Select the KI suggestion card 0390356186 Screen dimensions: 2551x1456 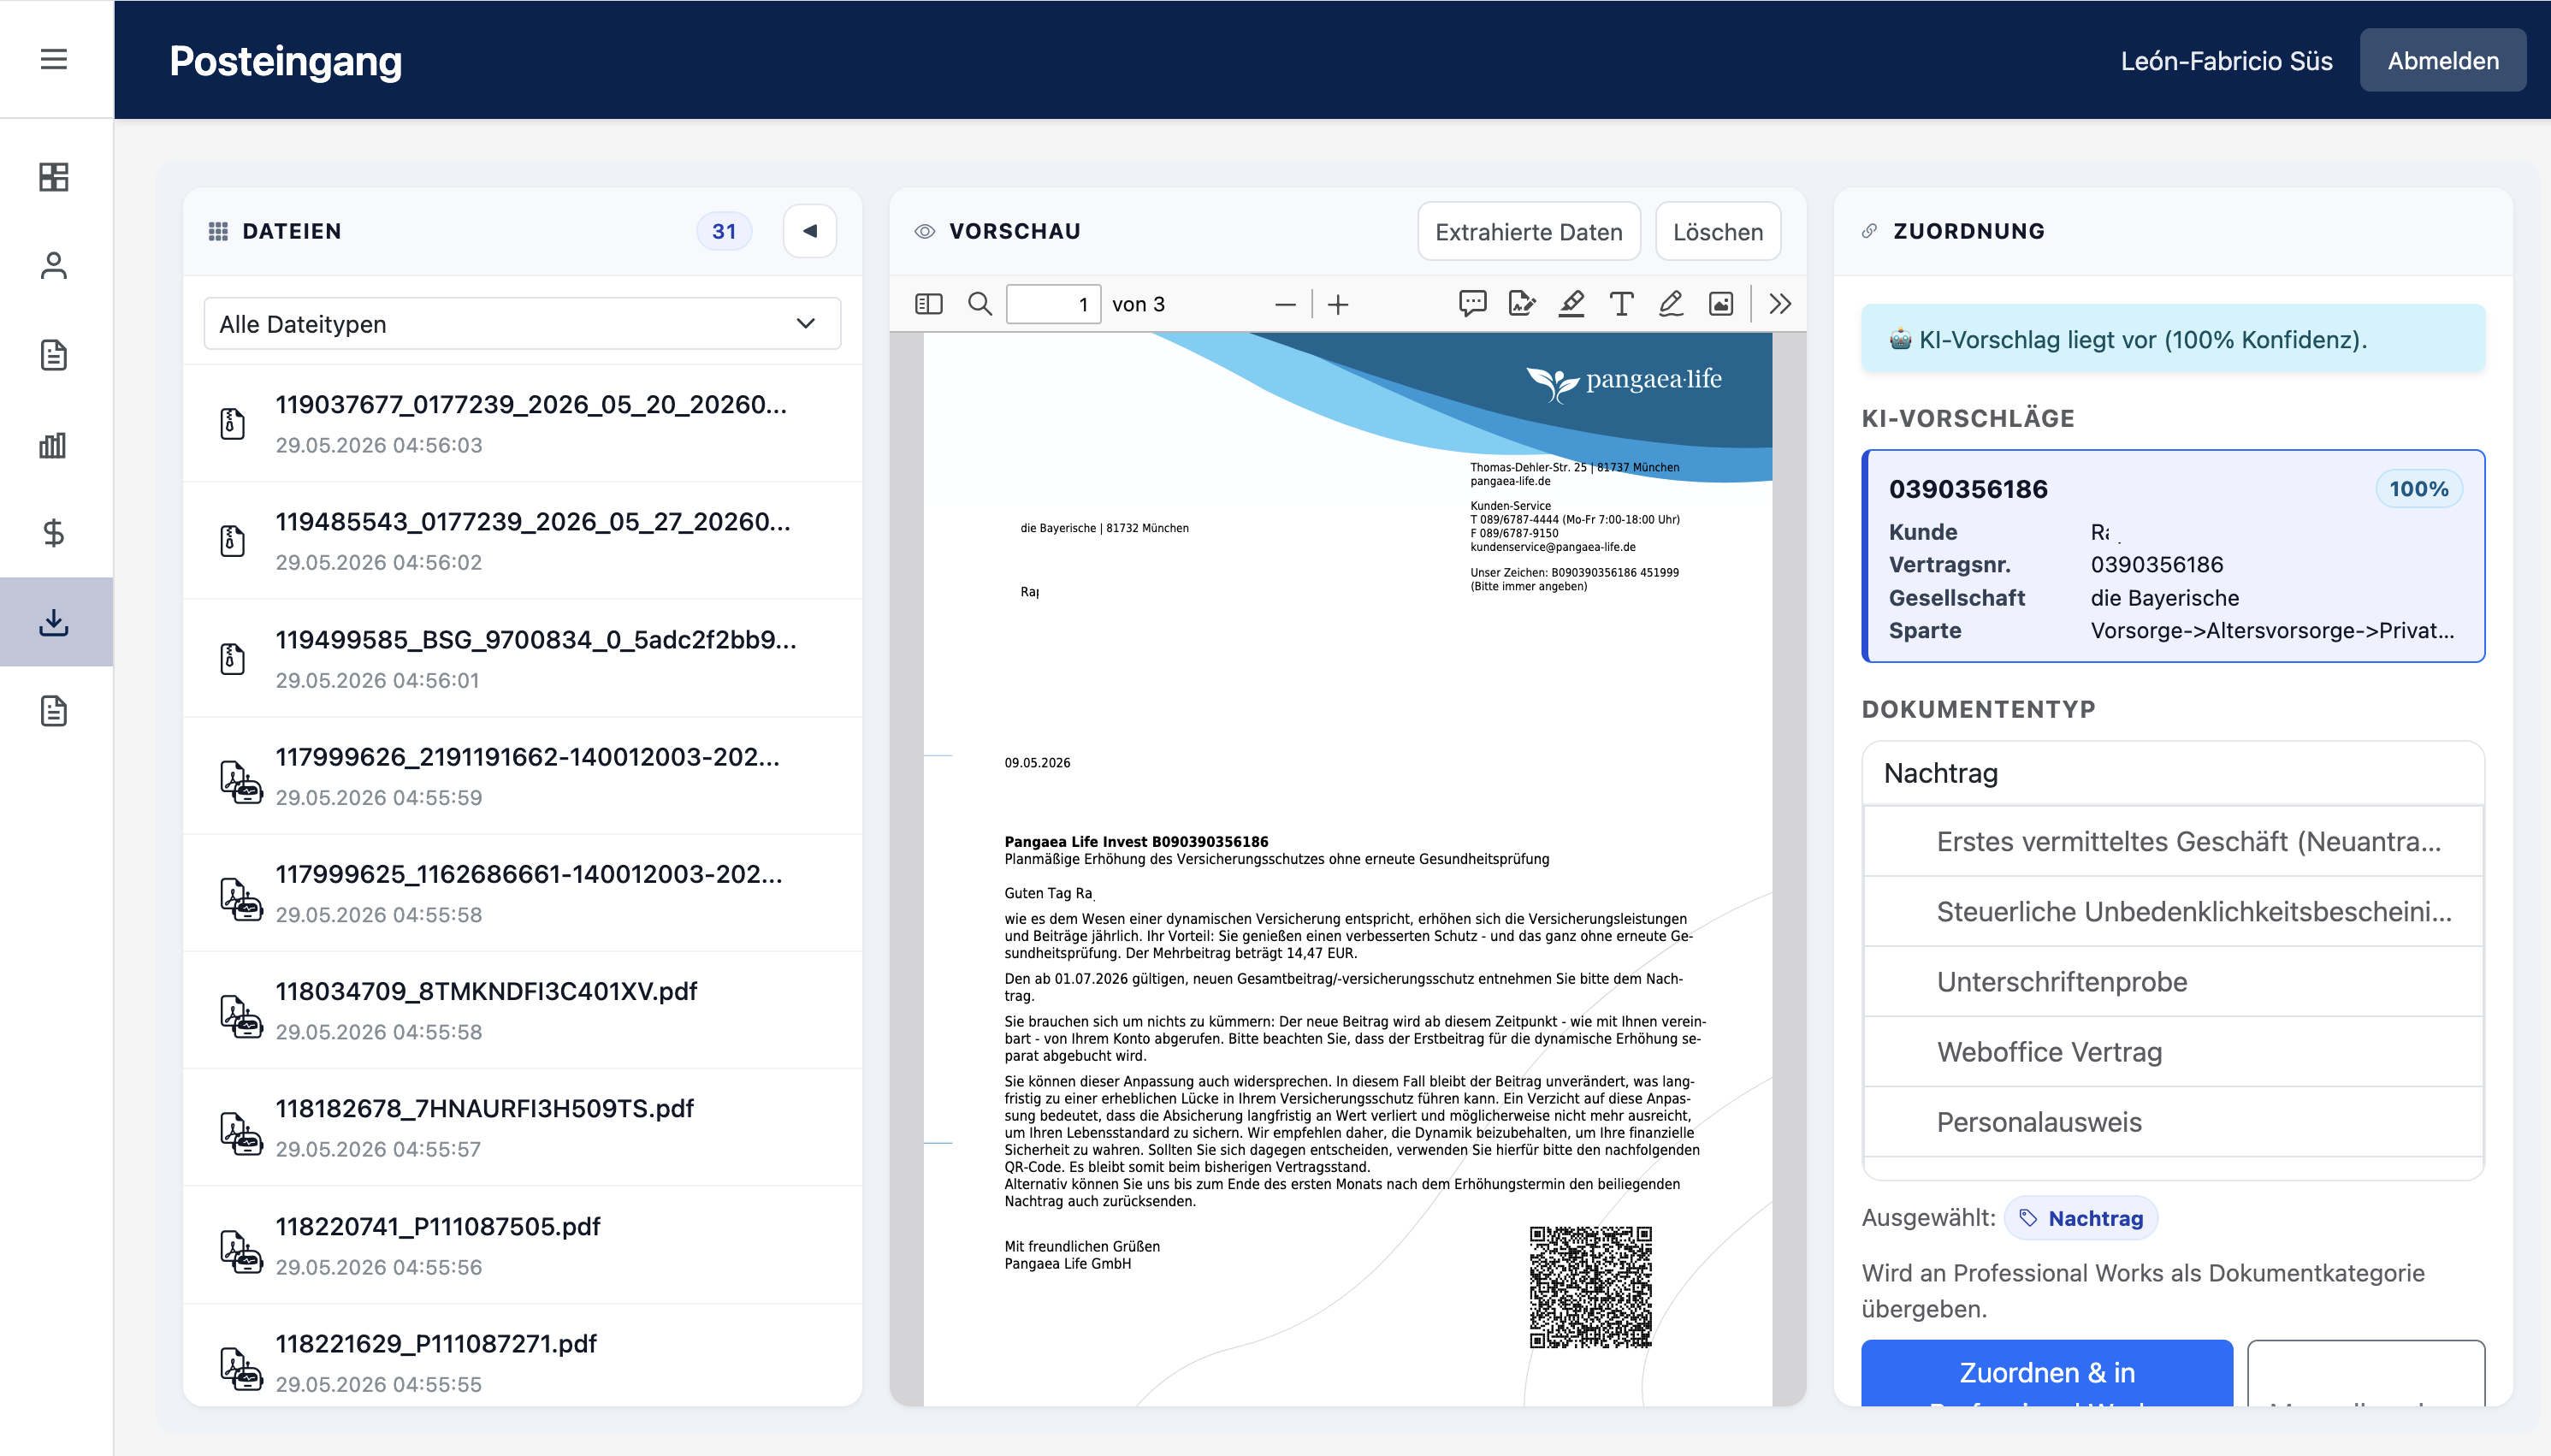pos(2173,556)
